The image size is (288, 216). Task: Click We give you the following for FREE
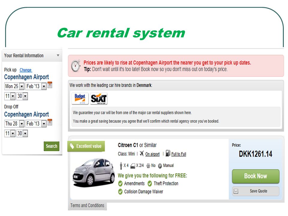152,175
